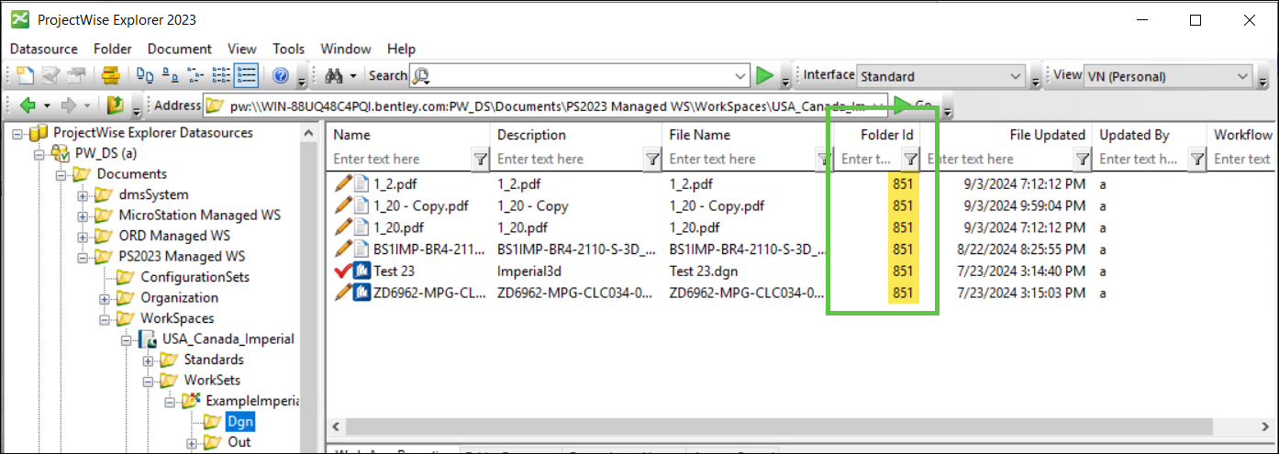This screenshot has height=454, width=1279.
Task: Open the Back button history dropdown arrow
Action: pos(46,105)
